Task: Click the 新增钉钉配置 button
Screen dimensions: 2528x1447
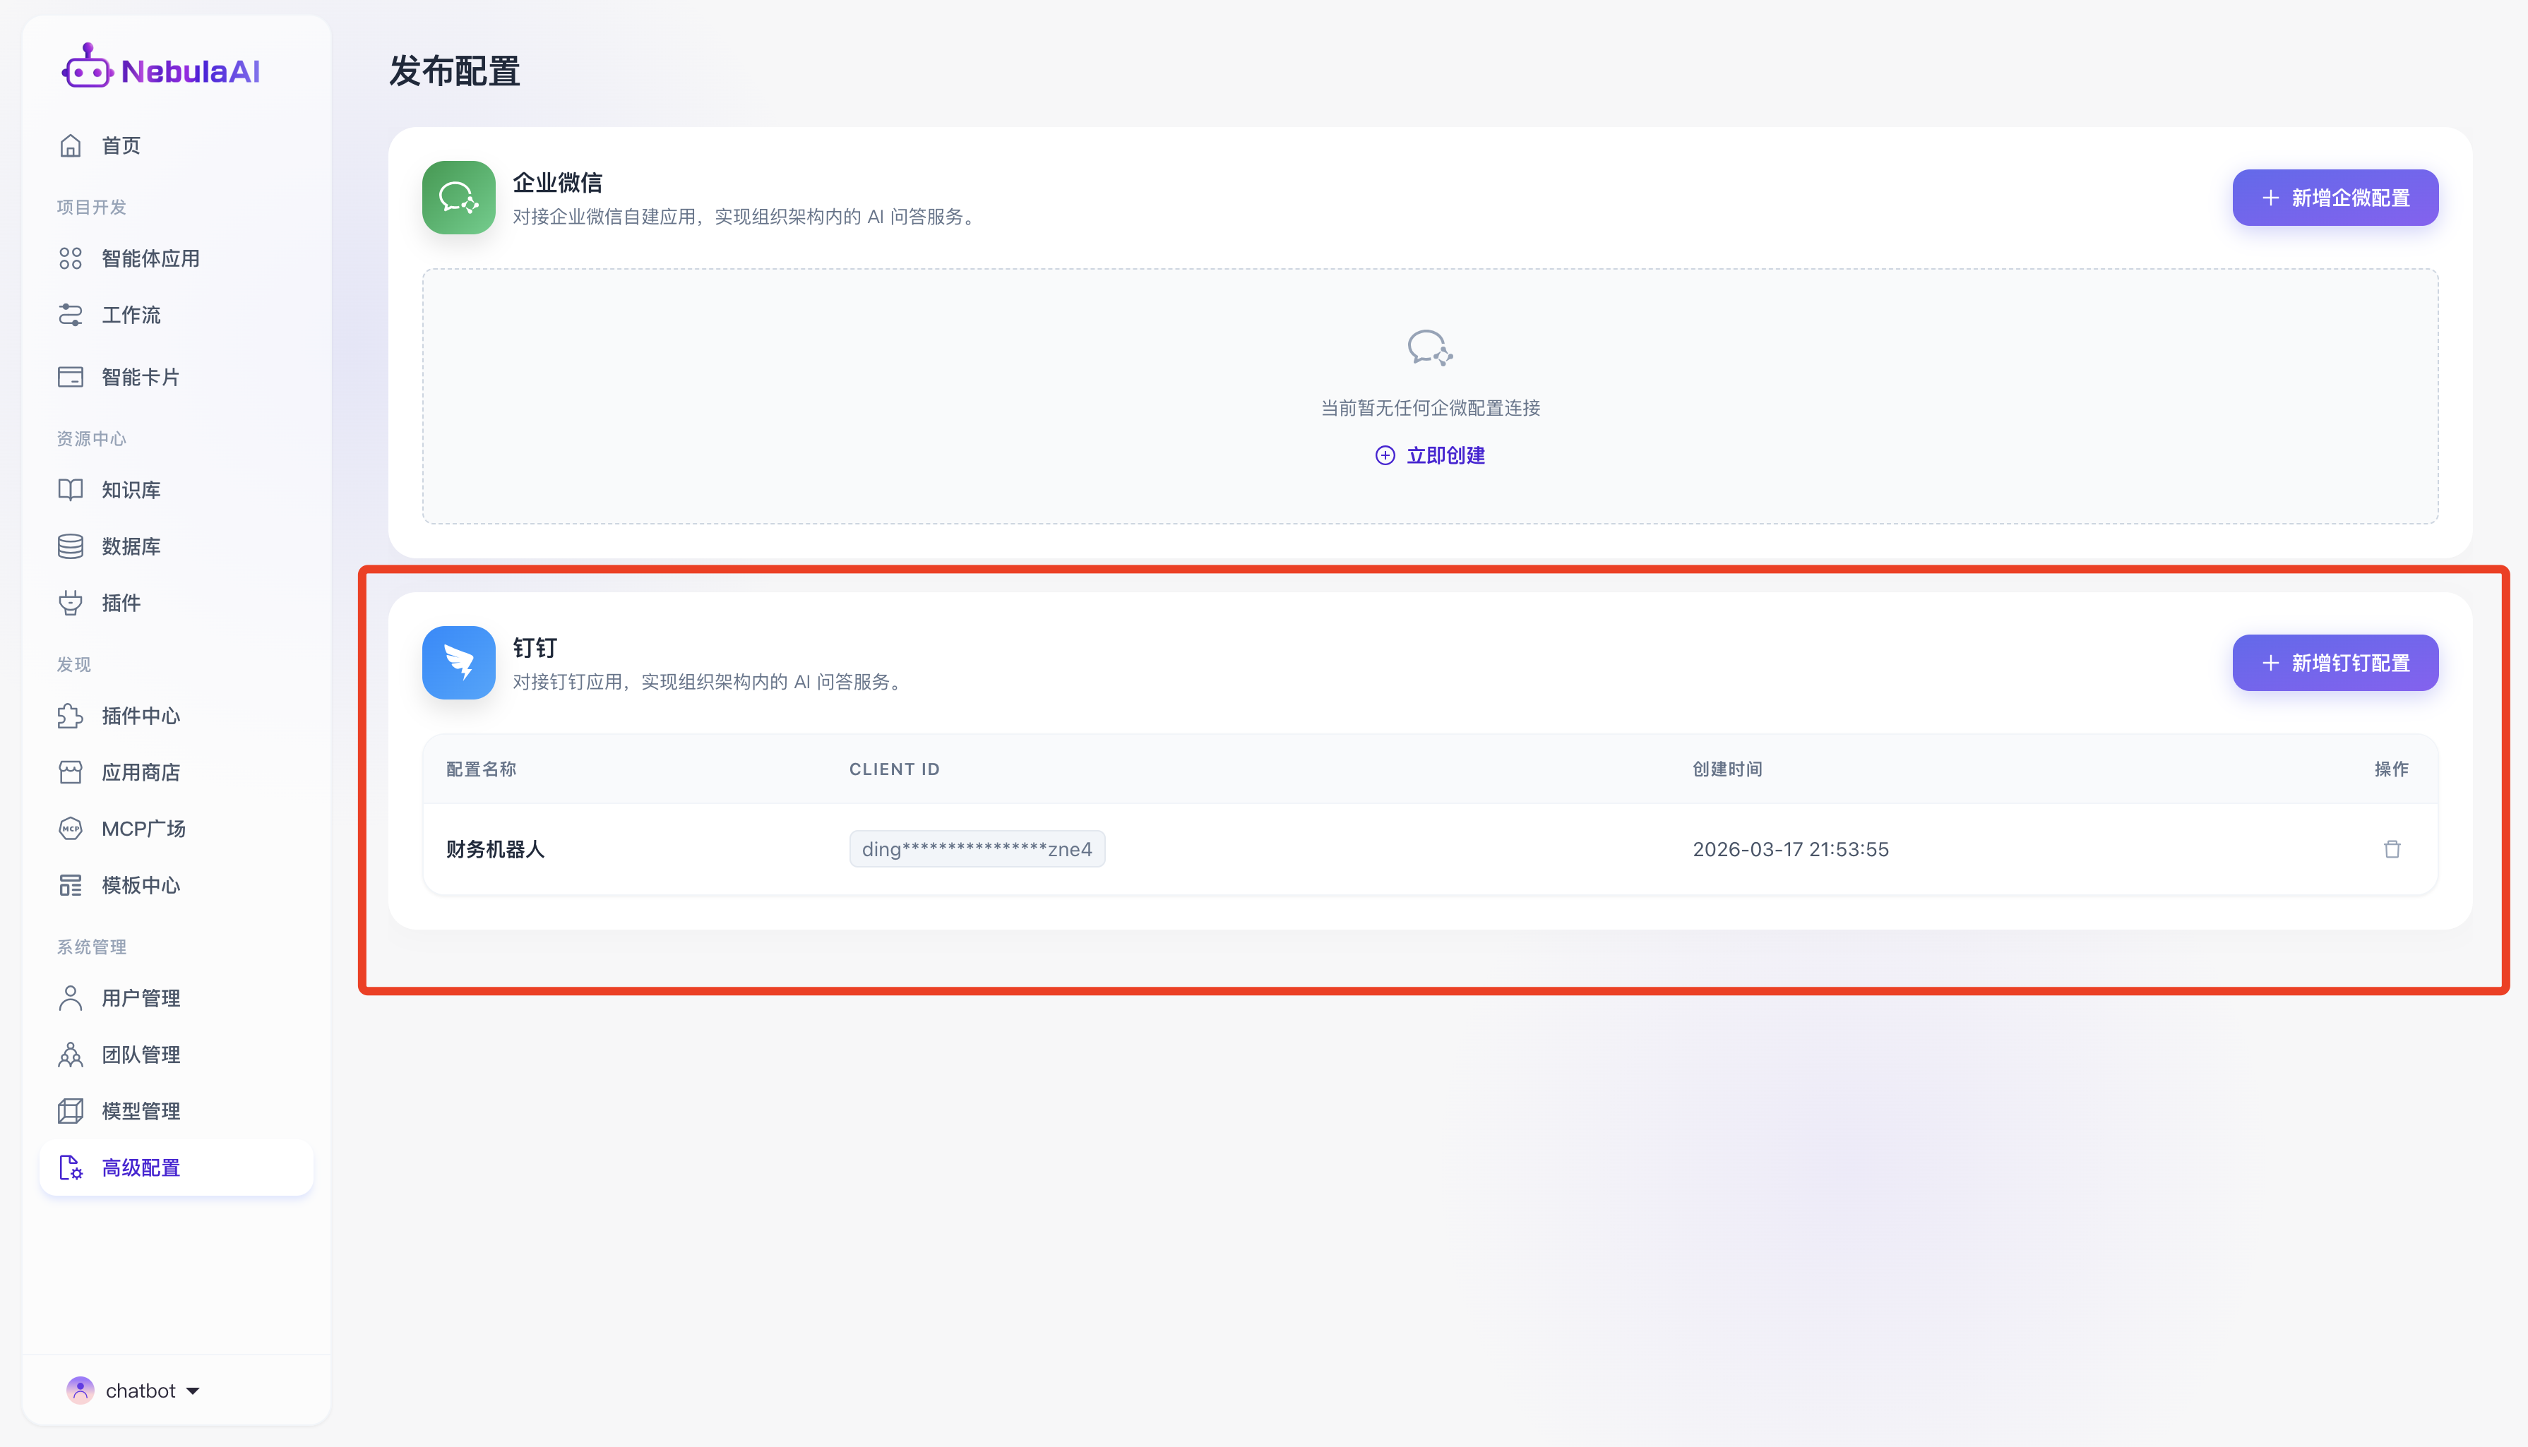Action: click(x=2334, y=663)
